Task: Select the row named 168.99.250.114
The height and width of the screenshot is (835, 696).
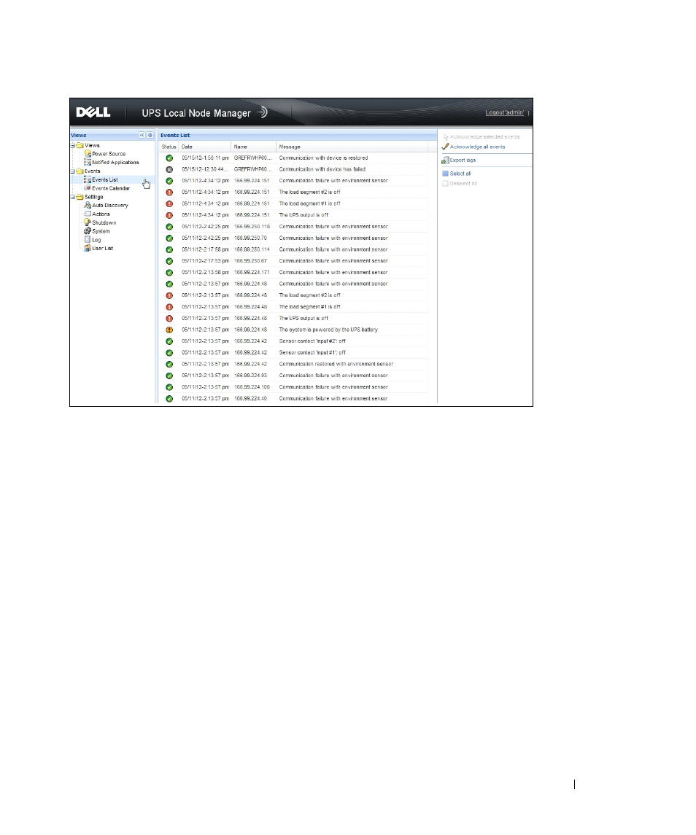Action: pos(293,249)
